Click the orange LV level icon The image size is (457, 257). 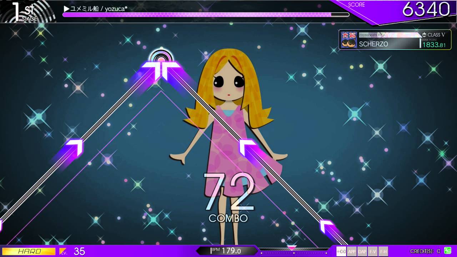click(x=63, y=251)
